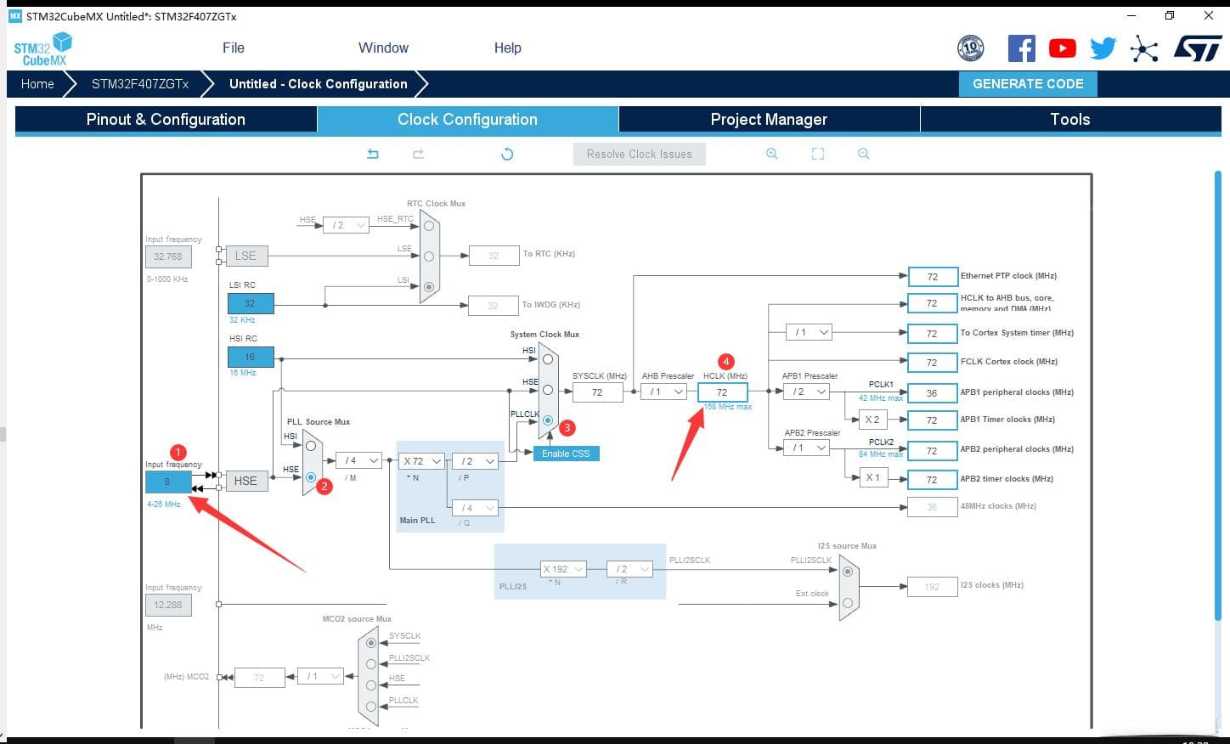The width and height of the screenshot is (1230, 744).
Task: Click the STM32CubeMX logo
Action: click(42, 48)
